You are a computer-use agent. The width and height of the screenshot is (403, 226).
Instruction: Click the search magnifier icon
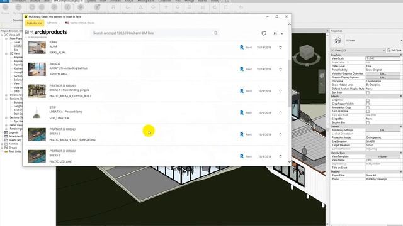[x=216, y=33]
